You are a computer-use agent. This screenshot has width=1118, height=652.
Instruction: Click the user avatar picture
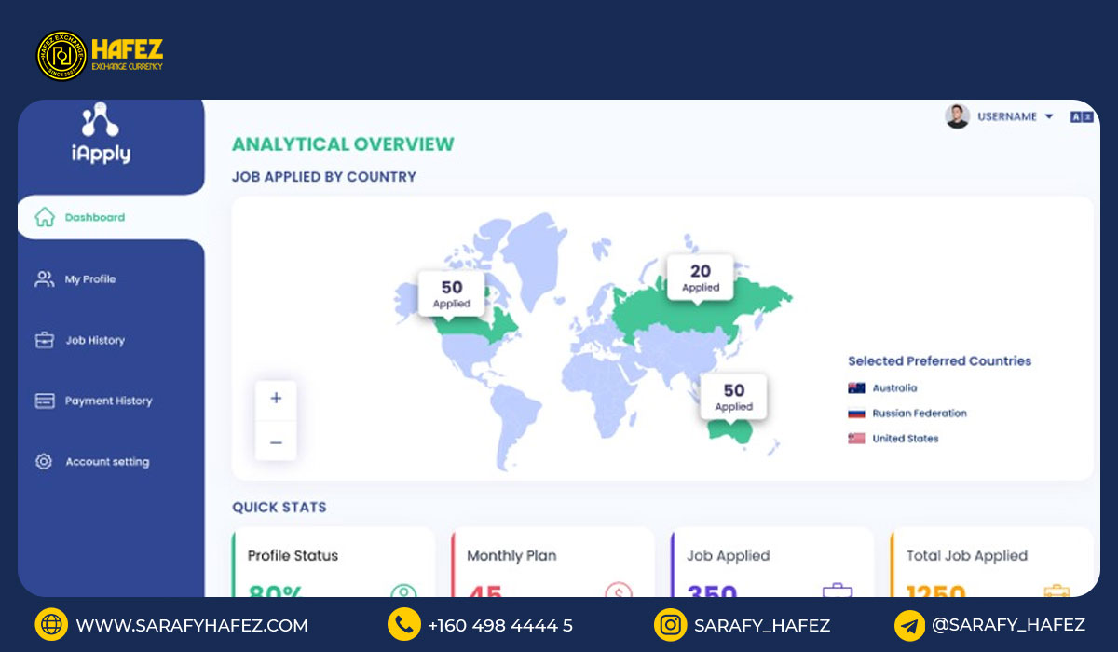957,116
